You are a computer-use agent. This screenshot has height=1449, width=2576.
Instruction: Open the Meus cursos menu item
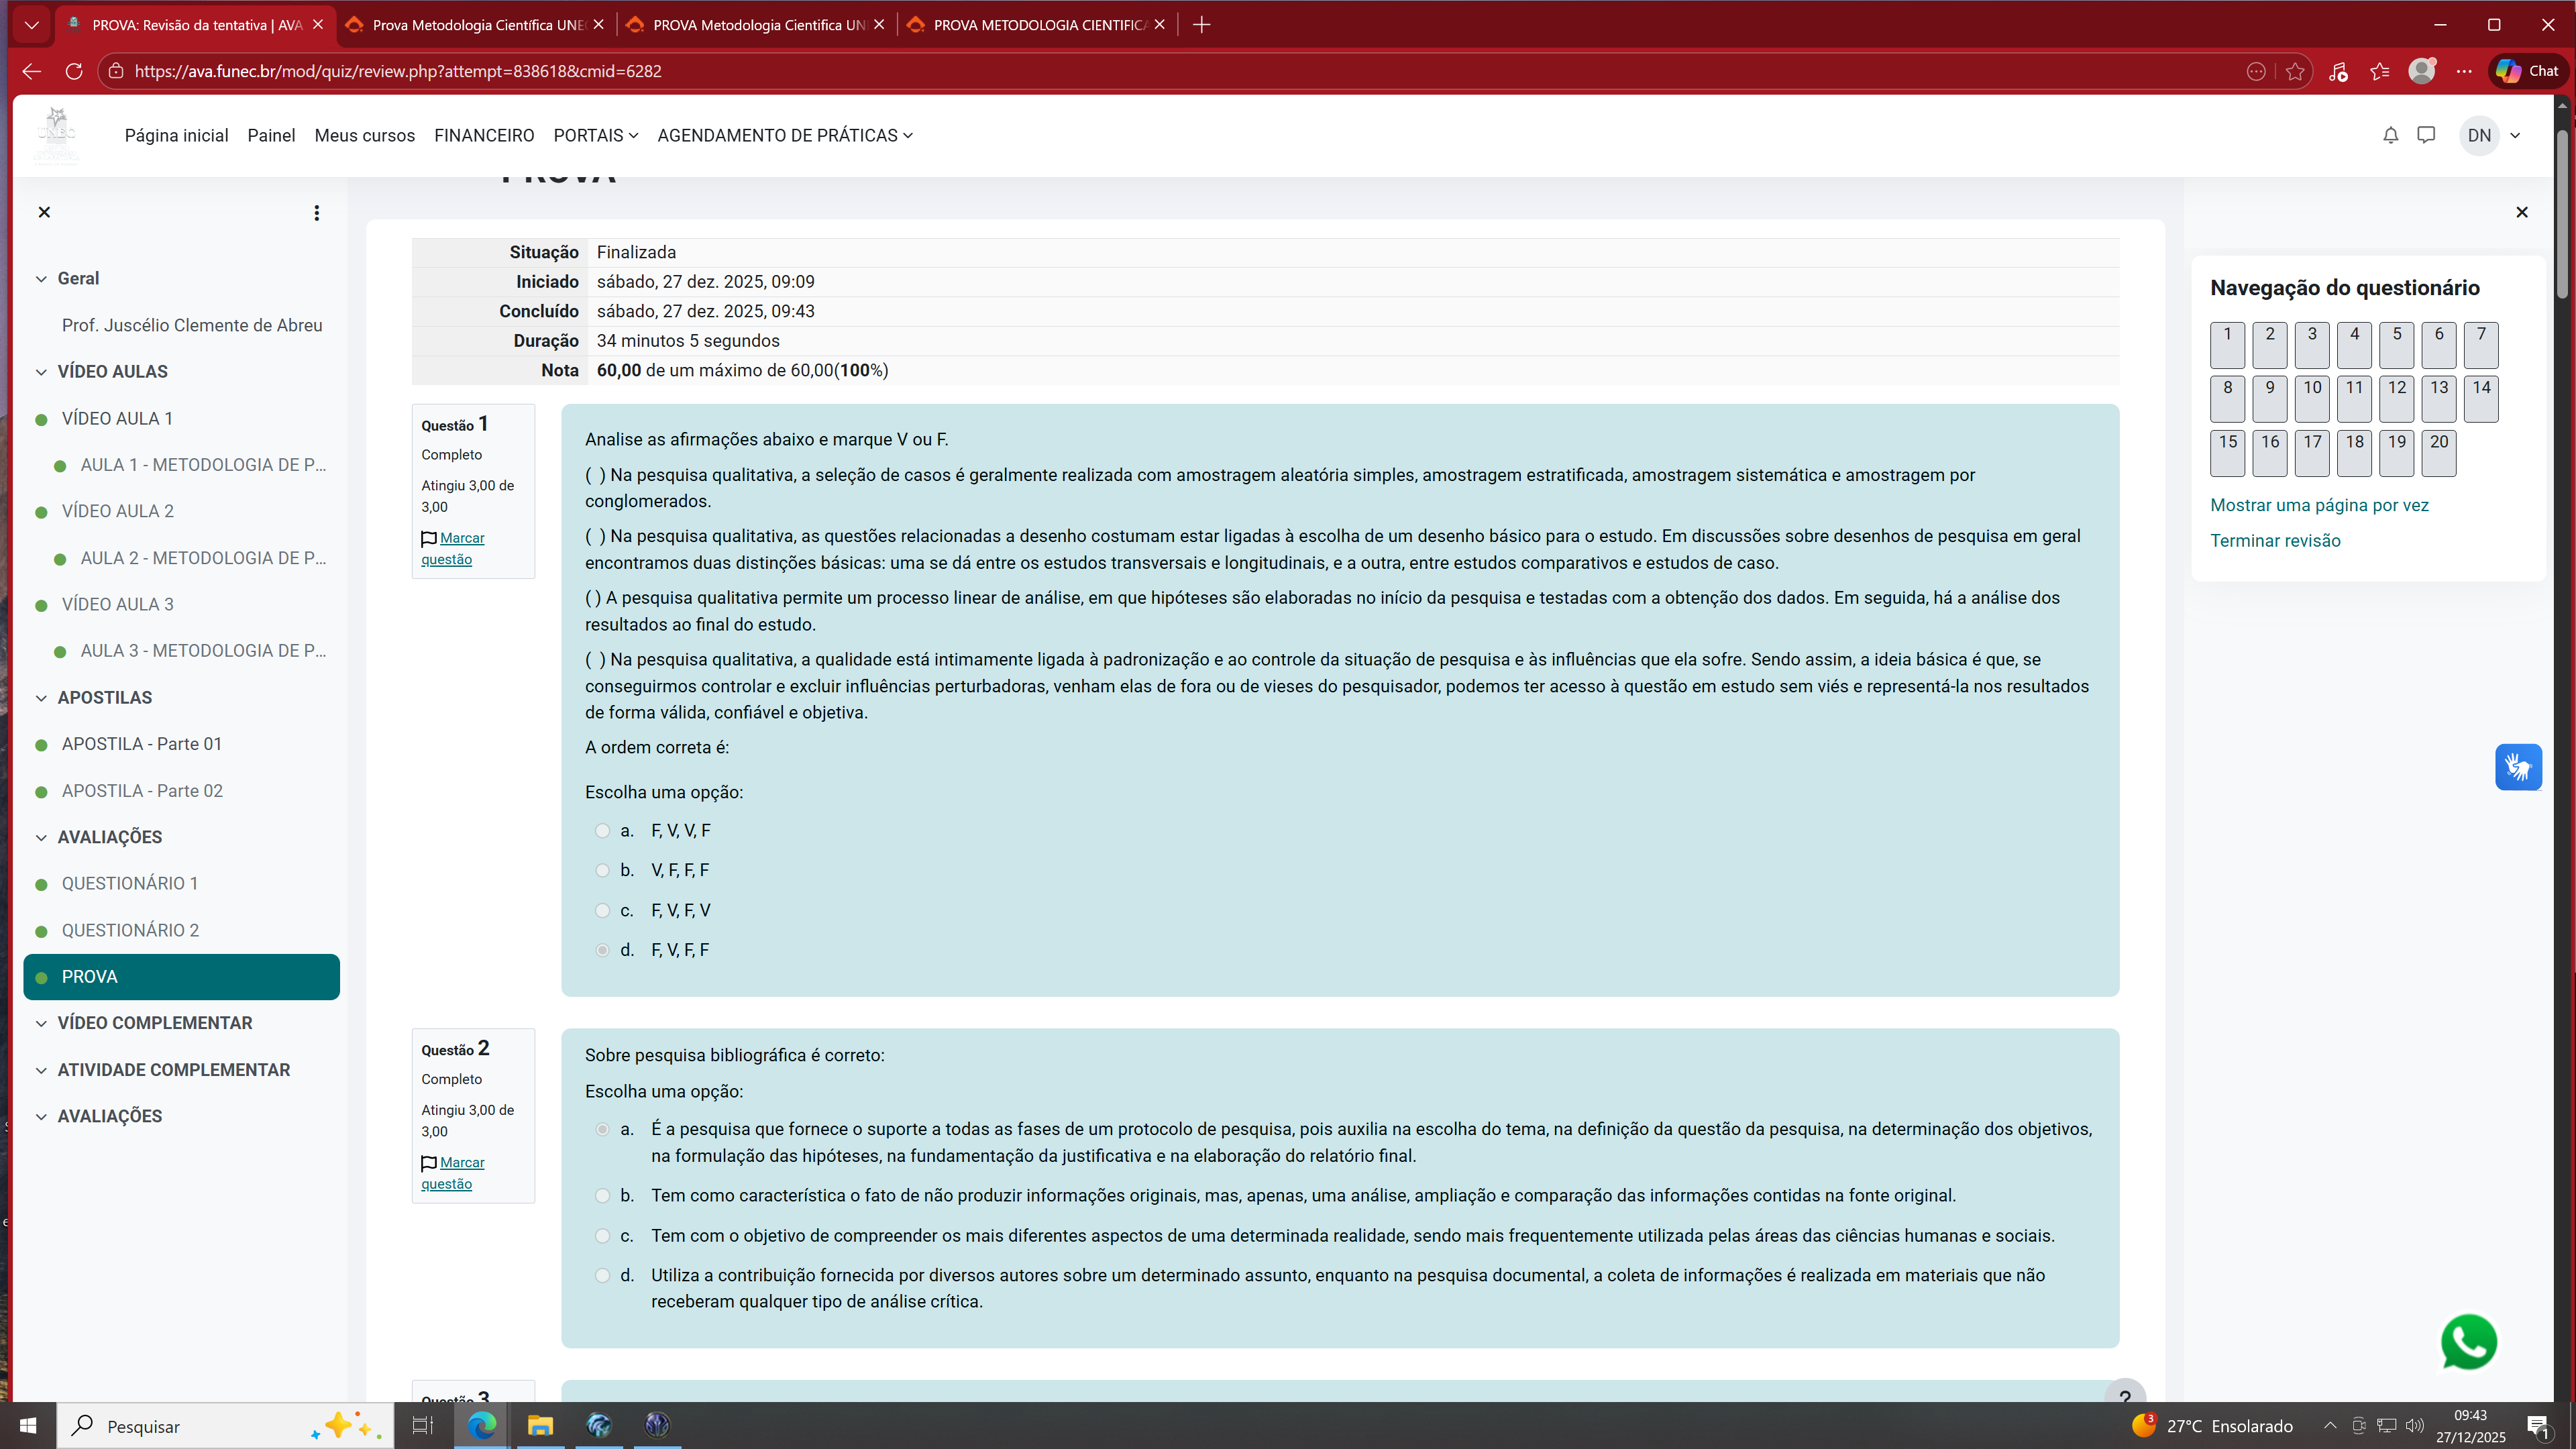[364, 135]
